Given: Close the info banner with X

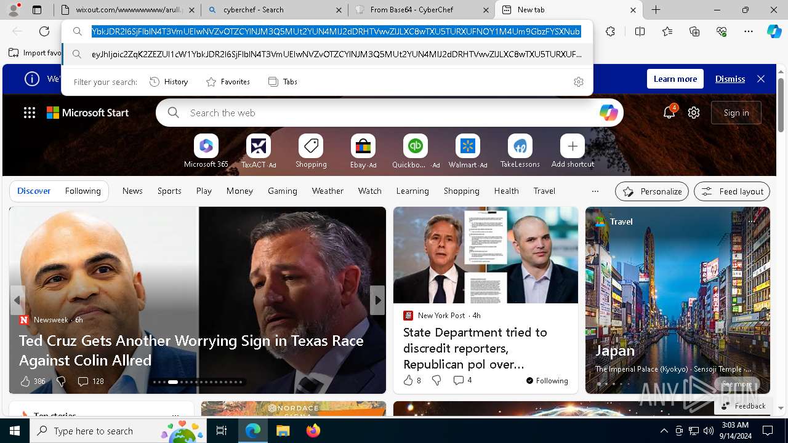Looking at the screenshot, I should pyautogui.click(x=761, y=79).
